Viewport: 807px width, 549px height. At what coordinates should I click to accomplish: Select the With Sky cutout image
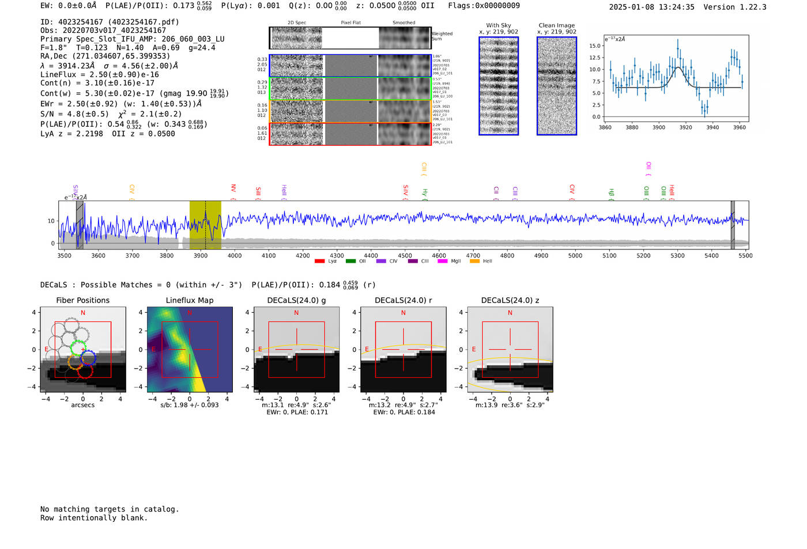499,86
